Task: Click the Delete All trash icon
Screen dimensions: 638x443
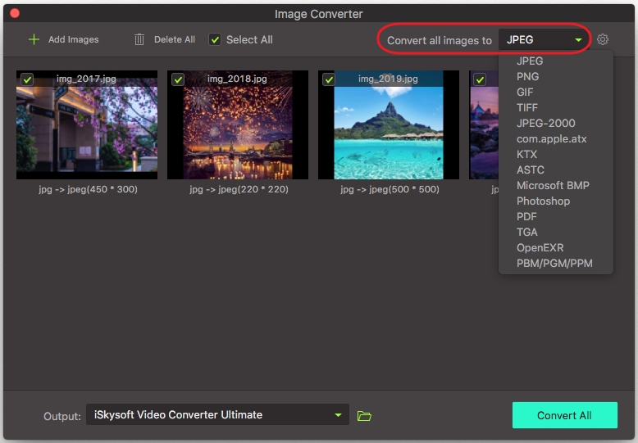Action: coord(139,39)
